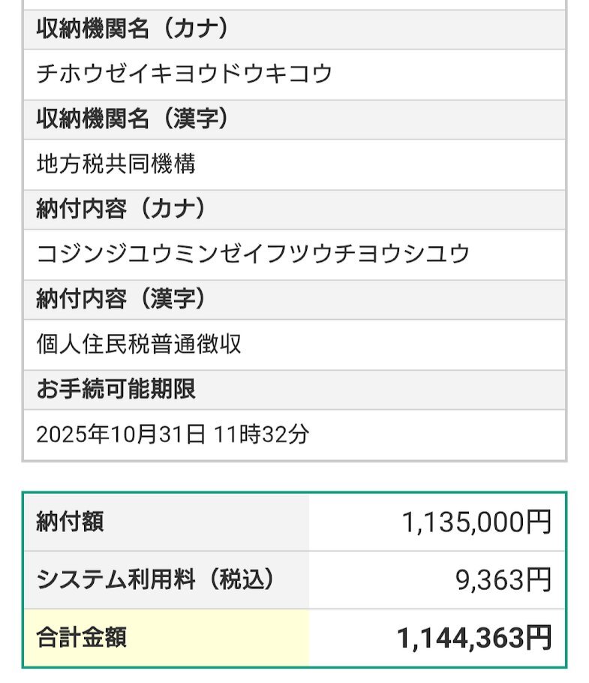Image resolution: width=589 pixels, height=683 pixels.
Task: Select the 地方税共同機構 agency name
Action: pos(116,164)
